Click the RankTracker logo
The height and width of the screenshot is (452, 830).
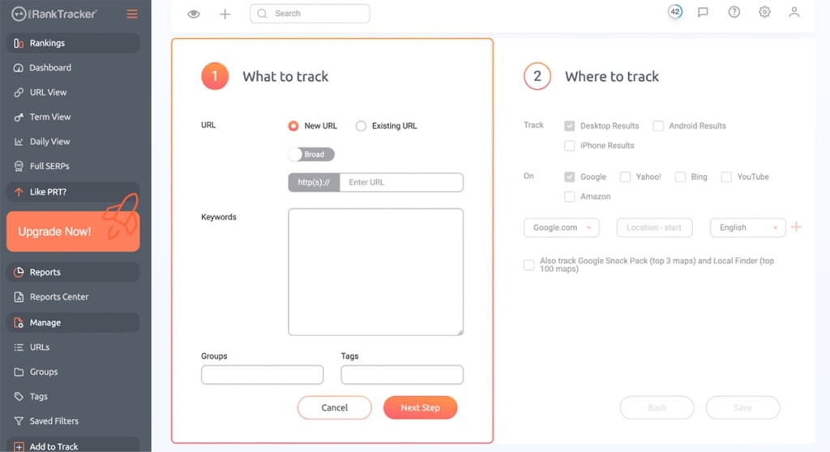(54, 14)
